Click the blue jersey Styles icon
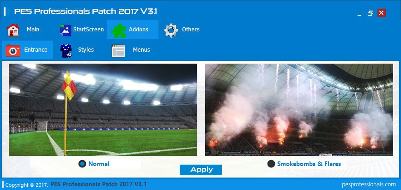The width and height of the screenshot is (401, 190). pyautogui.click(x=66, y=51)
